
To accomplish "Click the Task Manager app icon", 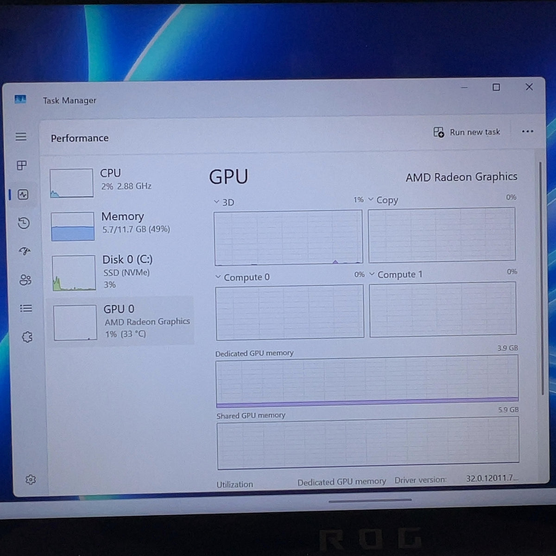I will (20, 99).
